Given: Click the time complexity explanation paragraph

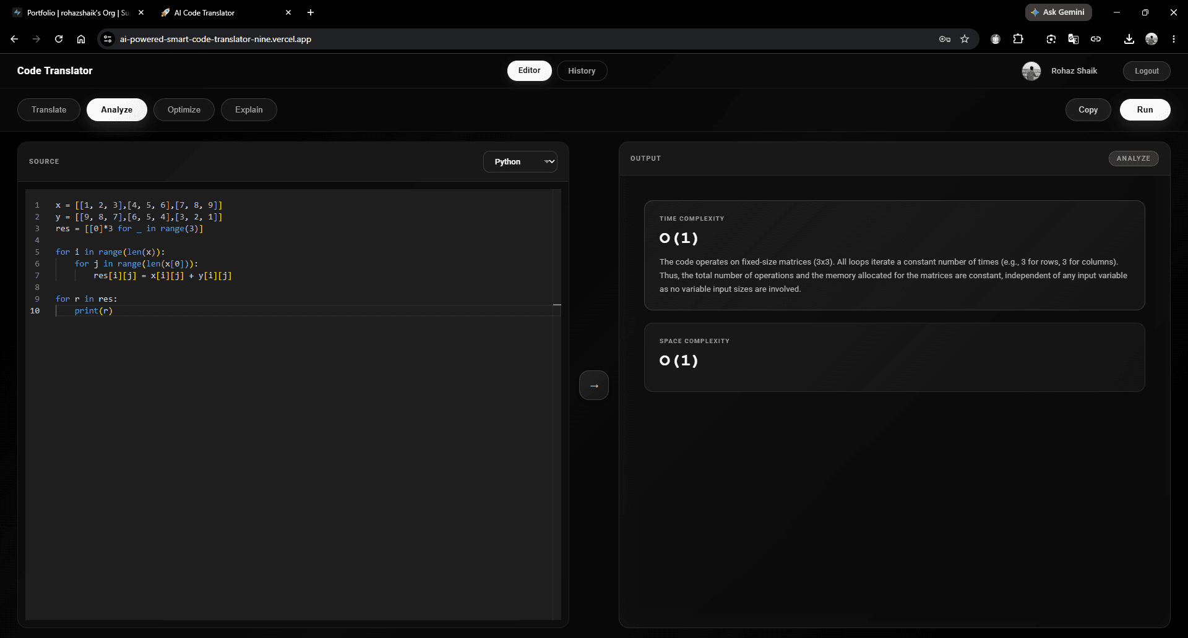Looking at the screenshot, I should pyautogui.click(x=893, y=275).
